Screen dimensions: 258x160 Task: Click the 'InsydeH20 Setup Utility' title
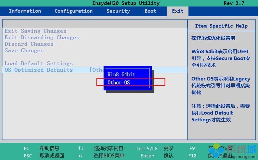[x=126, y=3]
